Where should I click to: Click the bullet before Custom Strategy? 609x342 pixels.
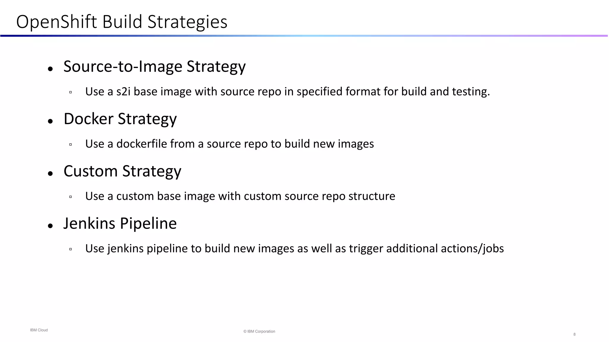point(50,173)
